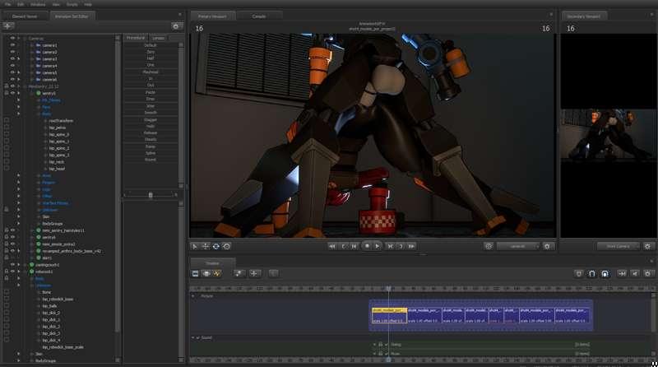
Task: Toggle the highlighted snap-to-frame magnet icon
Action: (605, 274)
